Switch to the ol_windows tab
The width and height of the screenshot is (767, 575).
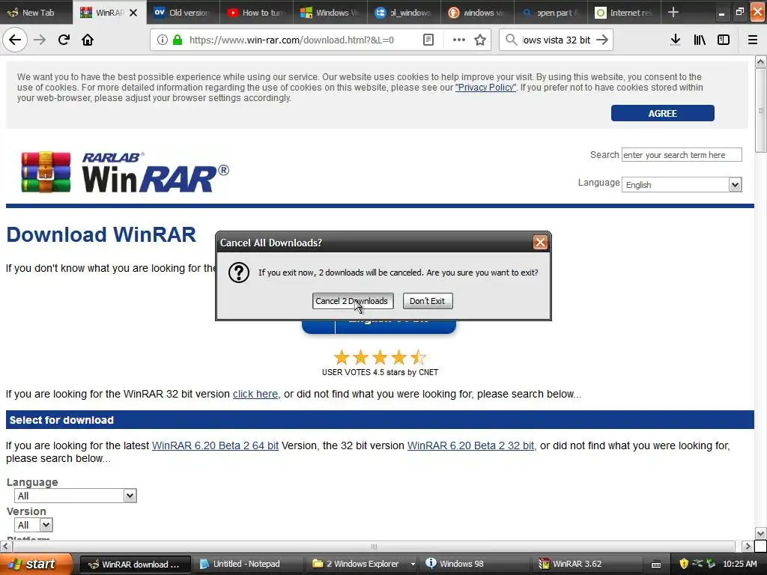[403, 13]
